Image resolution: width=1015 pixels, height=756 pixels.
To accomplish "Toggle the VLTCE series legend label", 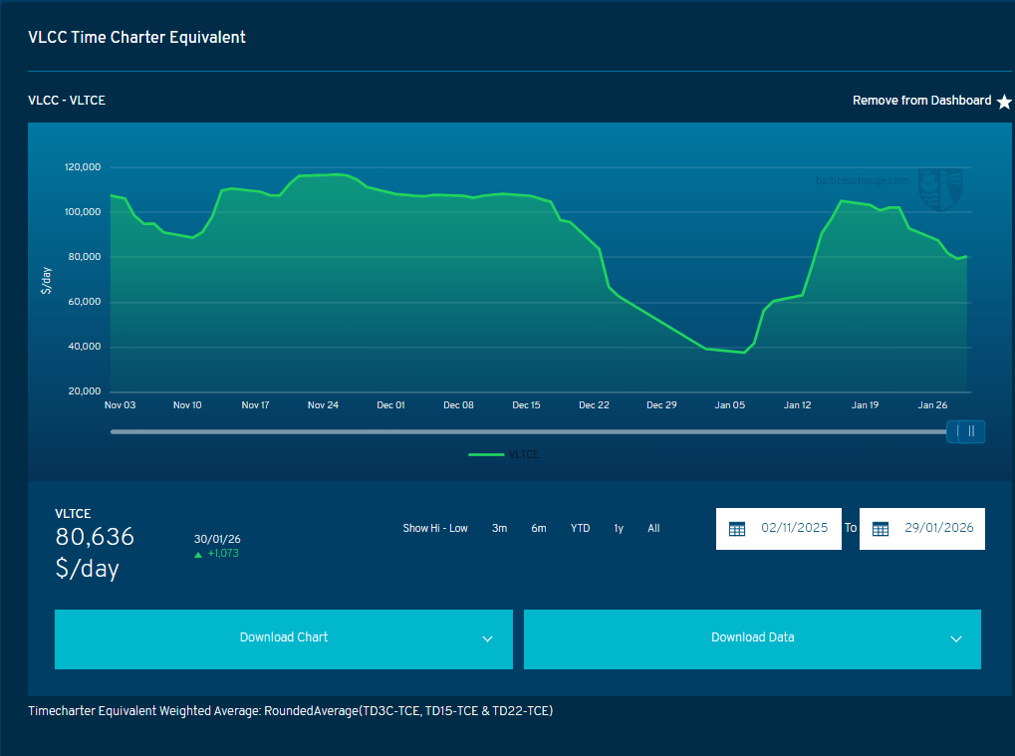I will tap(524, 454).
